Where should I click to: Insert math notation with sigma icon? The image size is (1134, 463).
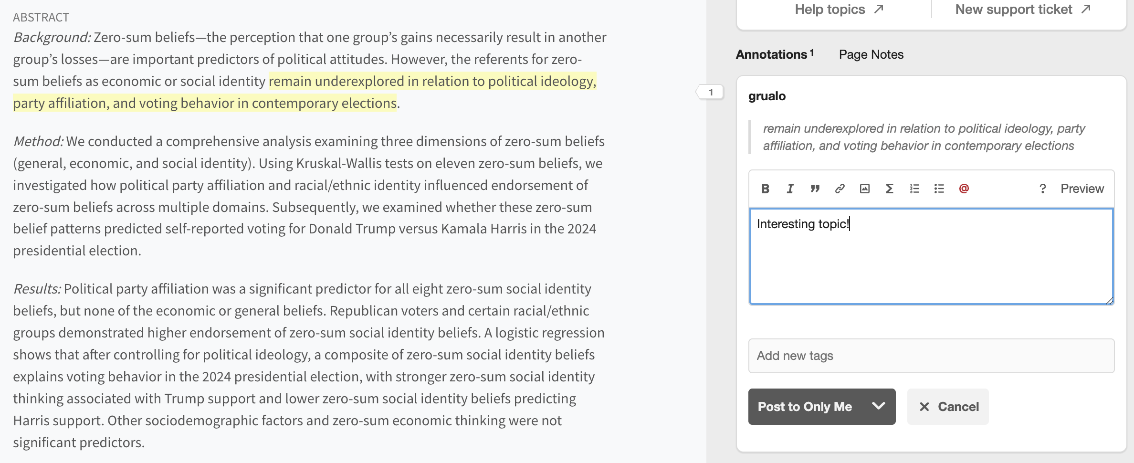[889, 189]
